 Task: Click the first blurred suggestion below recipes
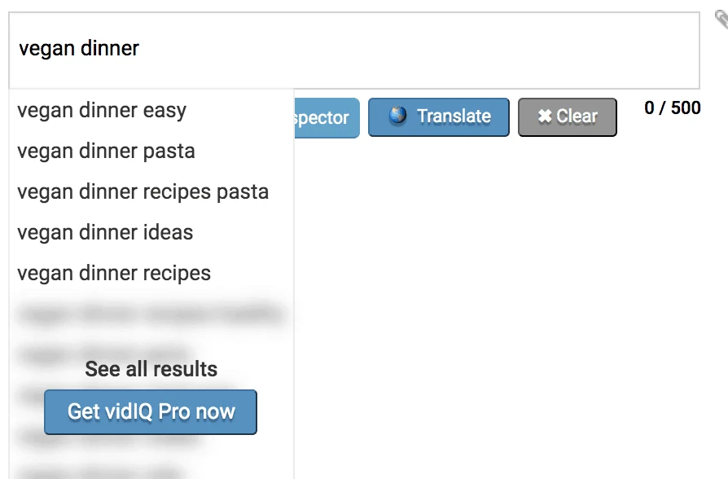(151, 314)
